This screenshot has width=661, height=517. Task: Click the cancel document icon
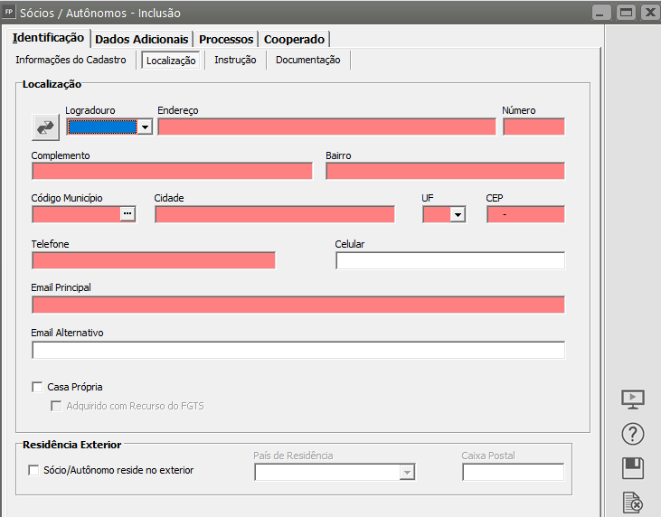pos(632,503)
